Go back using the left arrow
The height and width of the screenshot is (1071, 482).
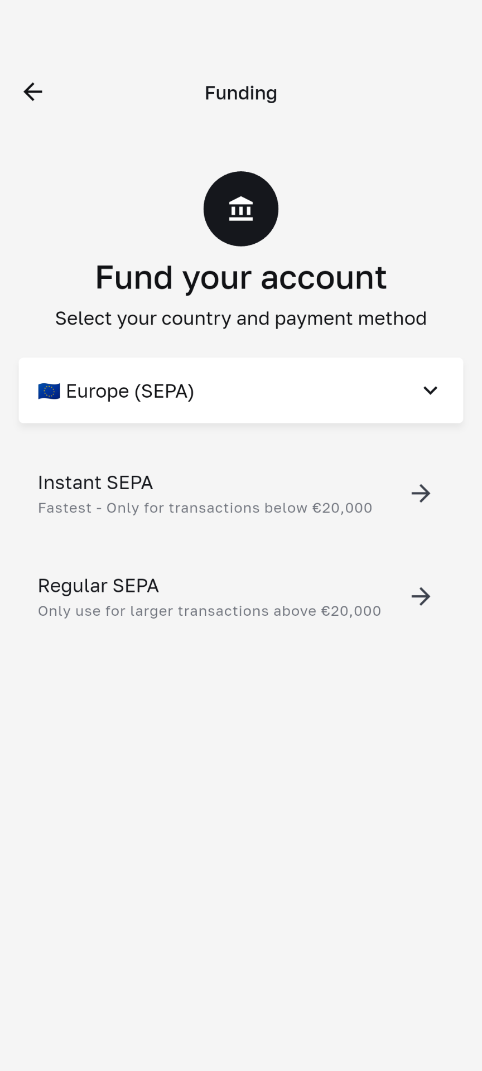click(33, 92)
